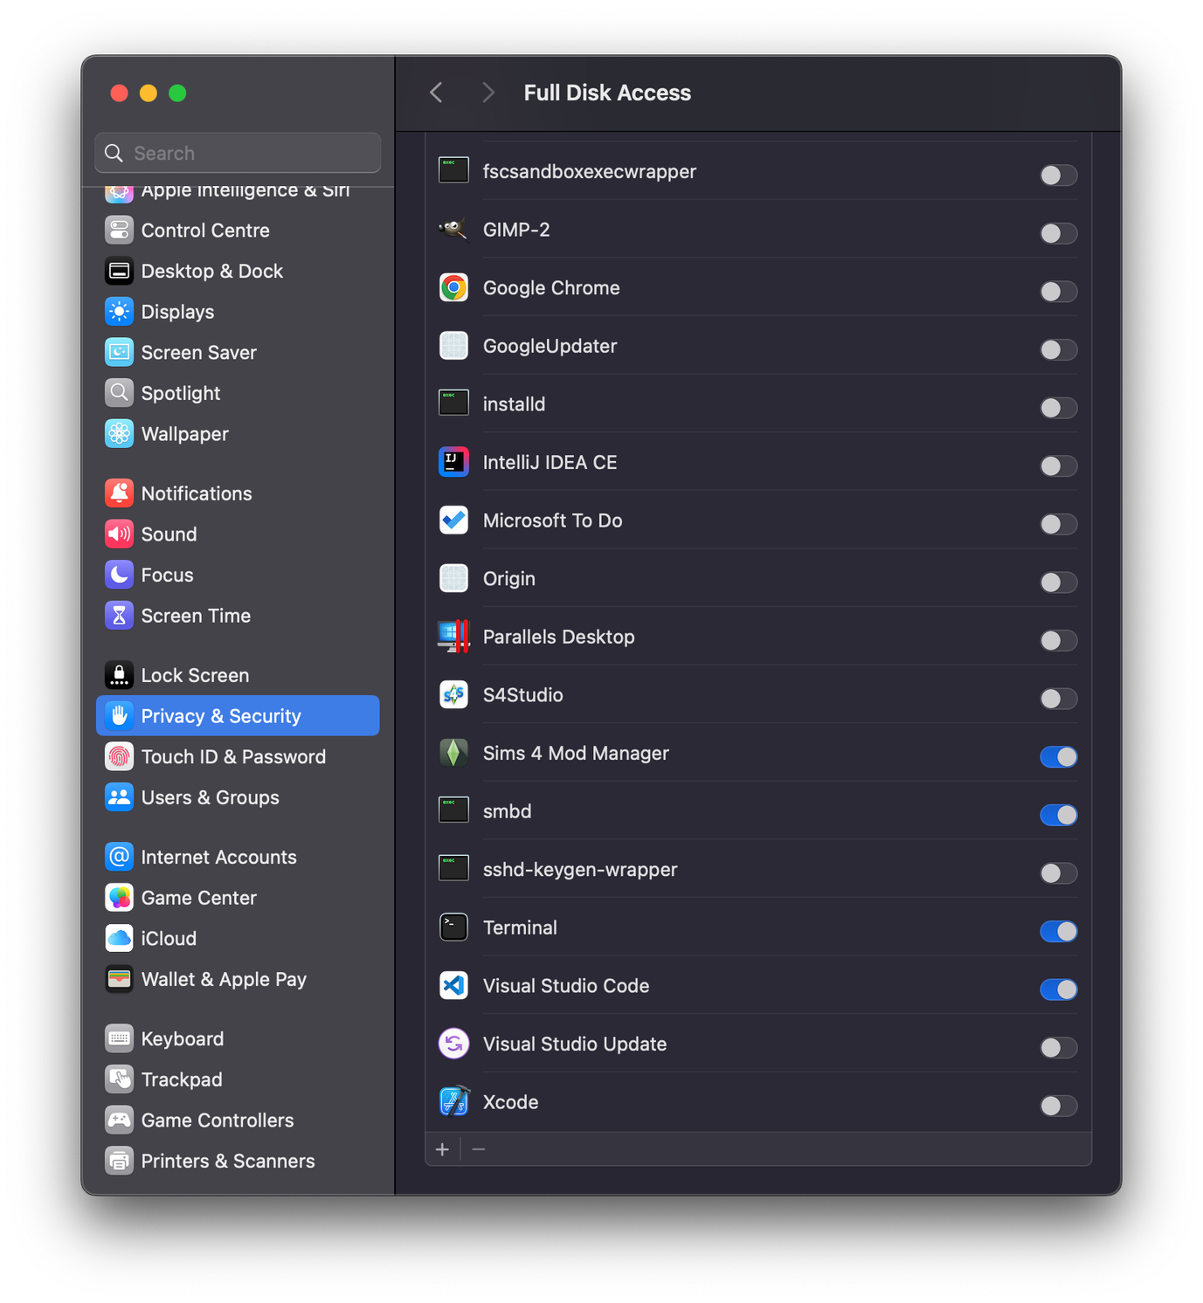Image resolution: width=1203 pixels, height=1303 pixels.
Task: Click the Sims 4 Mod Manager icon
Action: [x=453, y=753]
